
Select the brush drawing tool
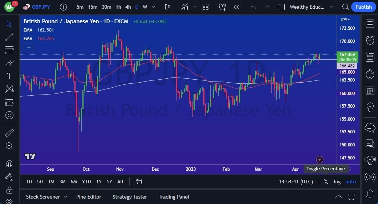tap(9, 63)
